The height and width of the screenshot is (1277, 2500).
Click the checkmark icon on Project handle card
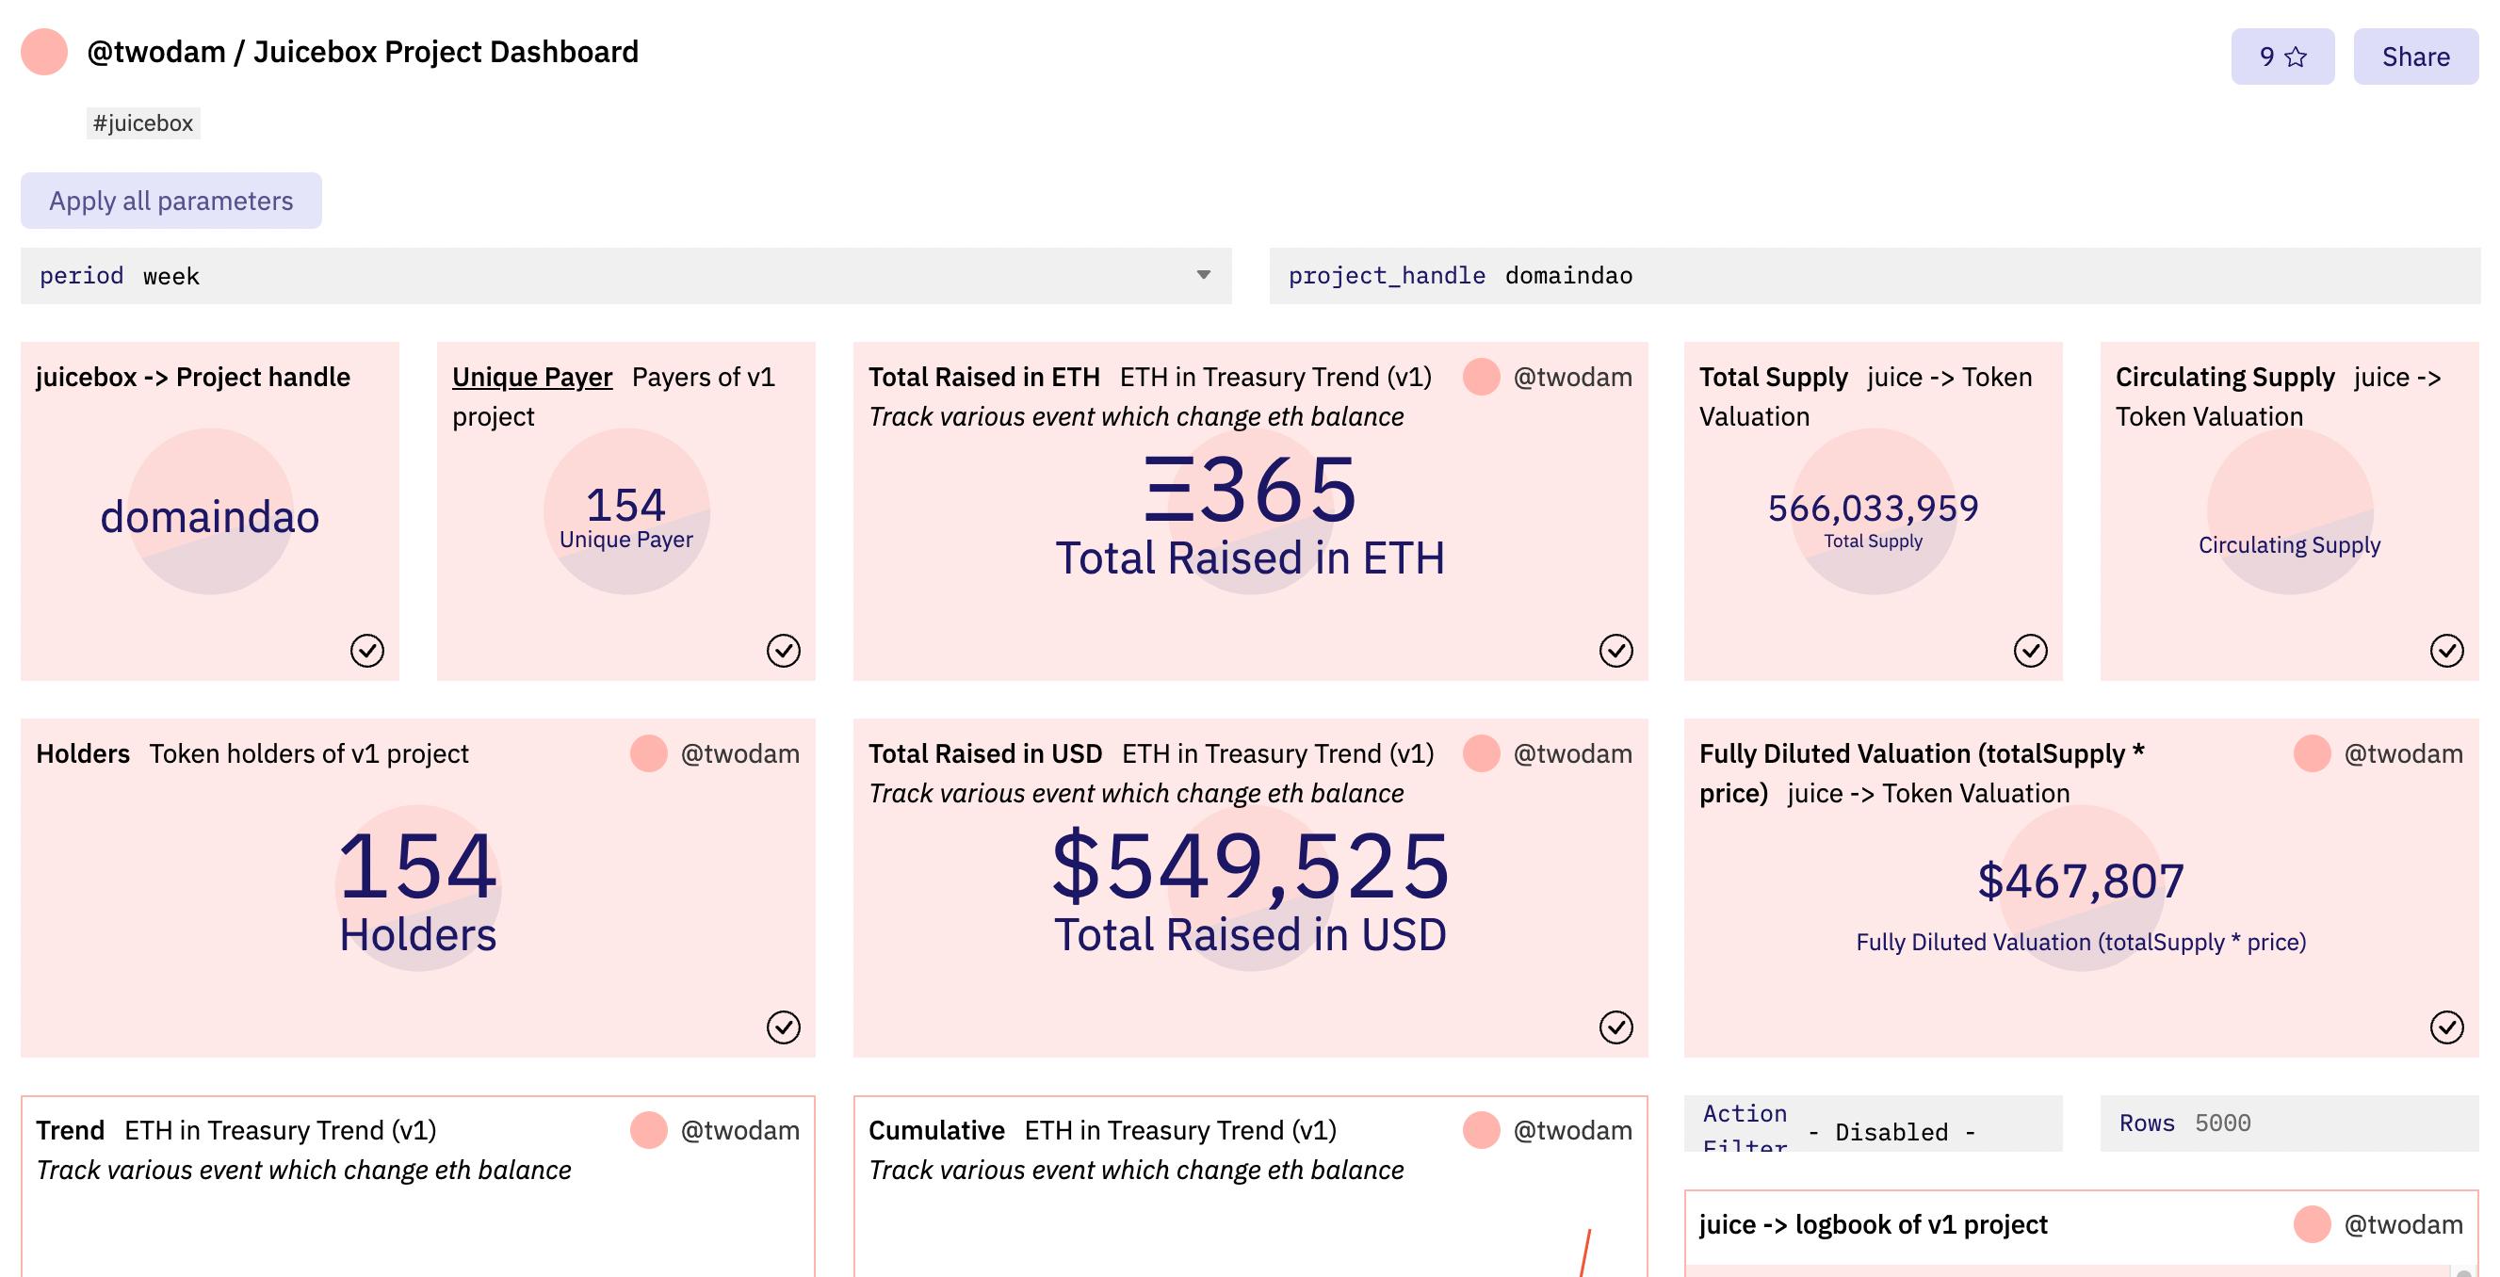tap(366, 650)
